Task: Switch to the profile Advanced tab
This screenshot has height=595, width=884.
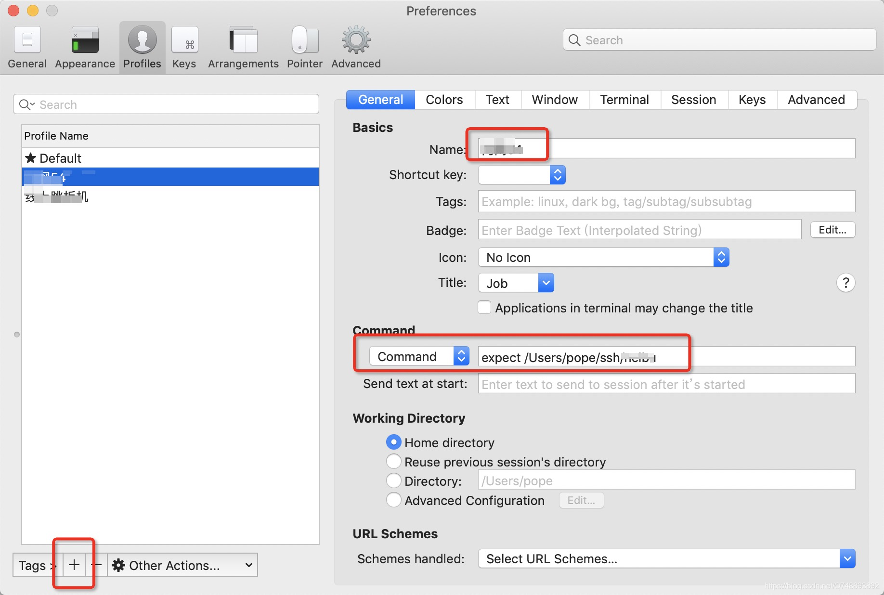Action: (817, 100)
